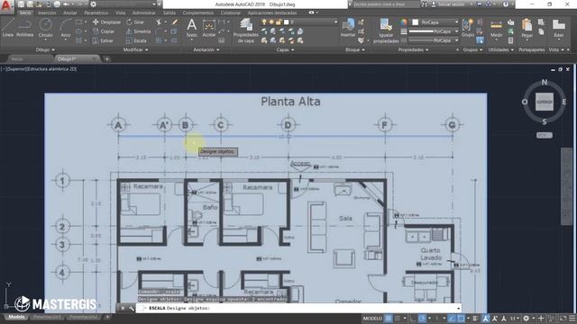Image resolution: width=577 pixels, height=324 pixels.
Task: Select the Polilínea tool
Action: click(24, 28)
